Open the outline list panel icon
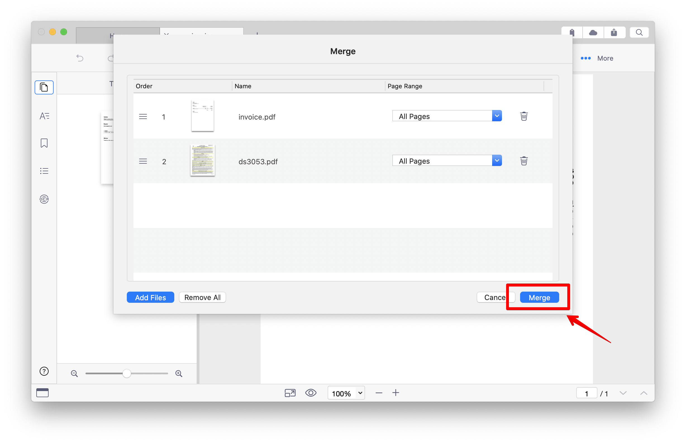Viewport: 686px width, 443px height. (x=44, y=171)
